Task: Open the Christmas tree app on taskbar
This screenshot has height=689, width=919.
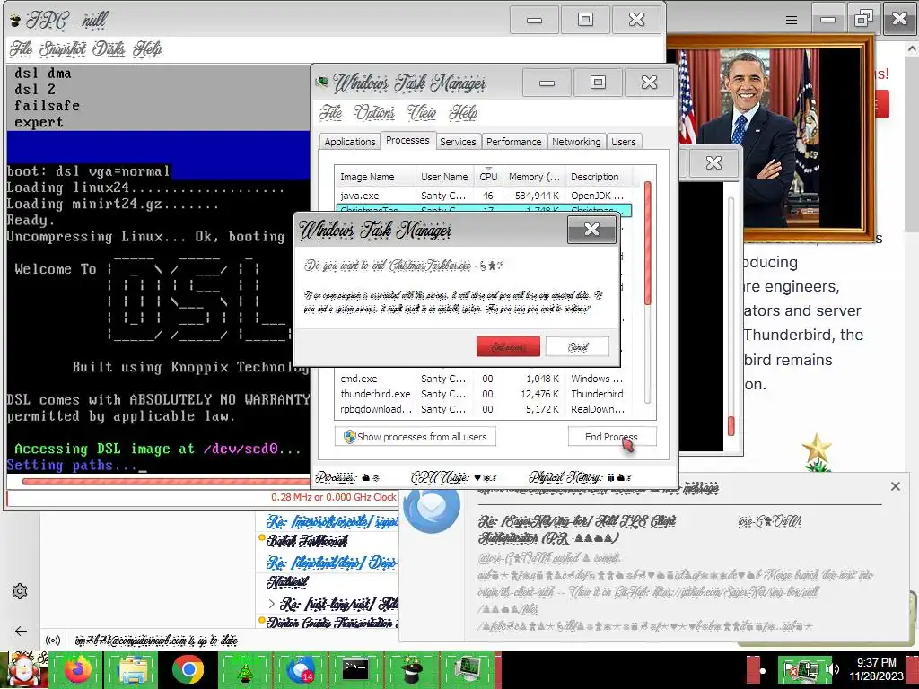Action: click(244, 669)
